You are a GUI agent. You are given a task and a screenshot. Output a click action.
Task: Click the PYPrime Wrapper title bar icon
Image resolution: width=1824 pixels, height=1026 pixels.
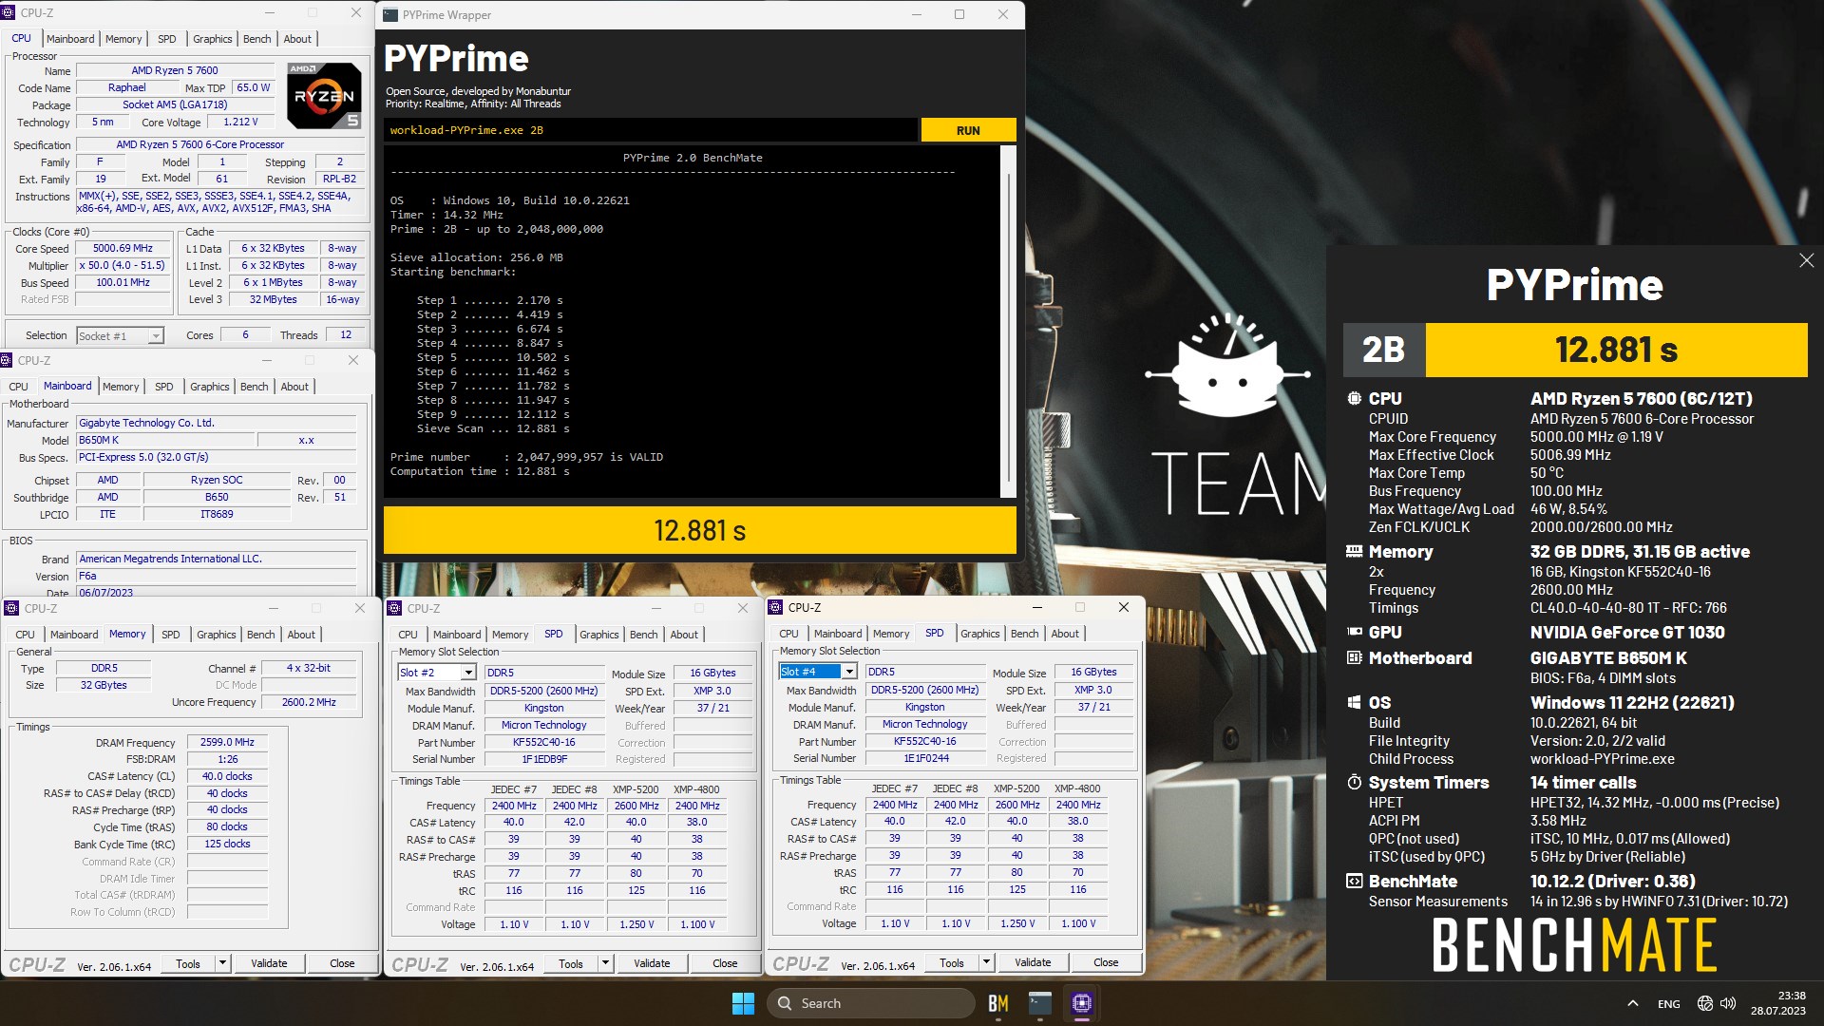(x=389, y=14)
